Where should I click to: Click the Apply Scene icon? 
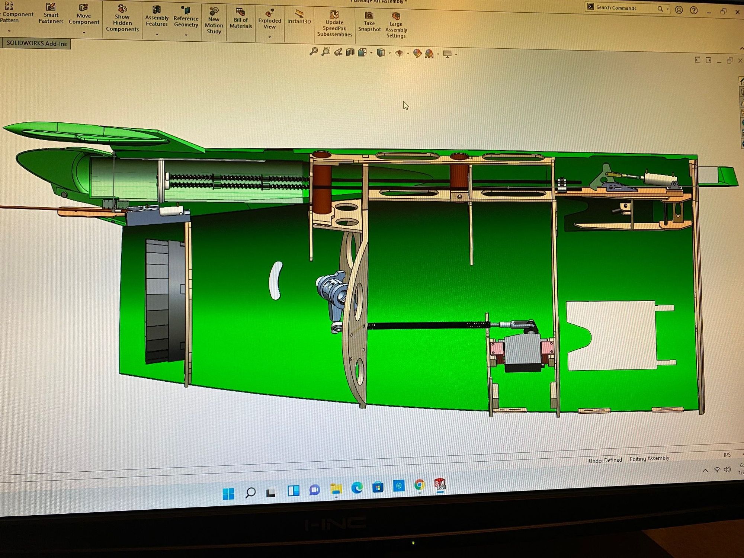pos(429,54)
